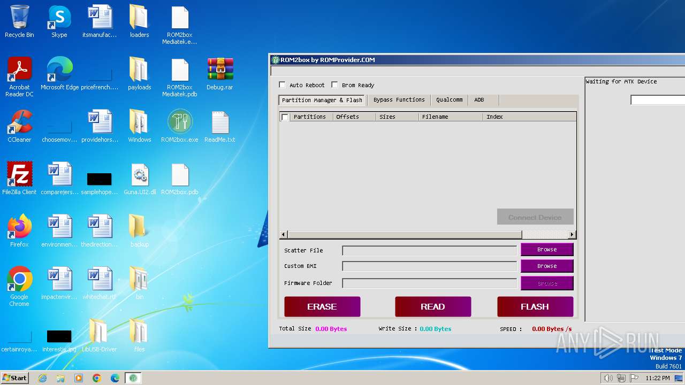Browse for a Custom EMI file
This screenshot has height=385, width=685.
coord(547,266)
